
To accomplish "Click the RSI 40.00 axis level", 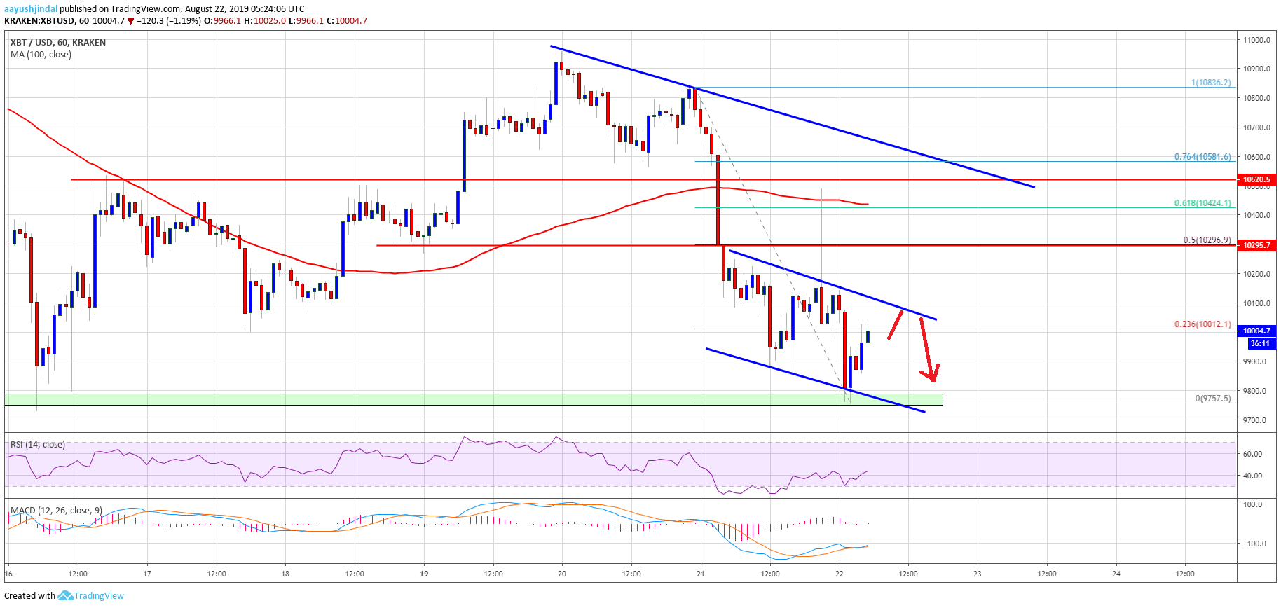I will tap(1252, 476).
